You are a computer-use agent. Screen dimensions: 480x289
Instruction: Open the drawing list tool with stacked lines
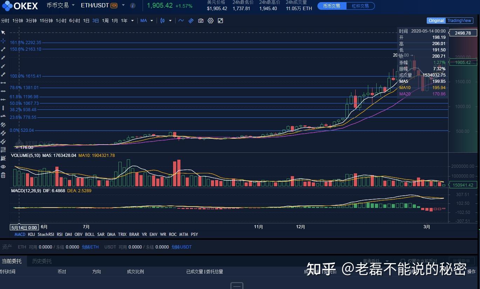coord(3,150)
